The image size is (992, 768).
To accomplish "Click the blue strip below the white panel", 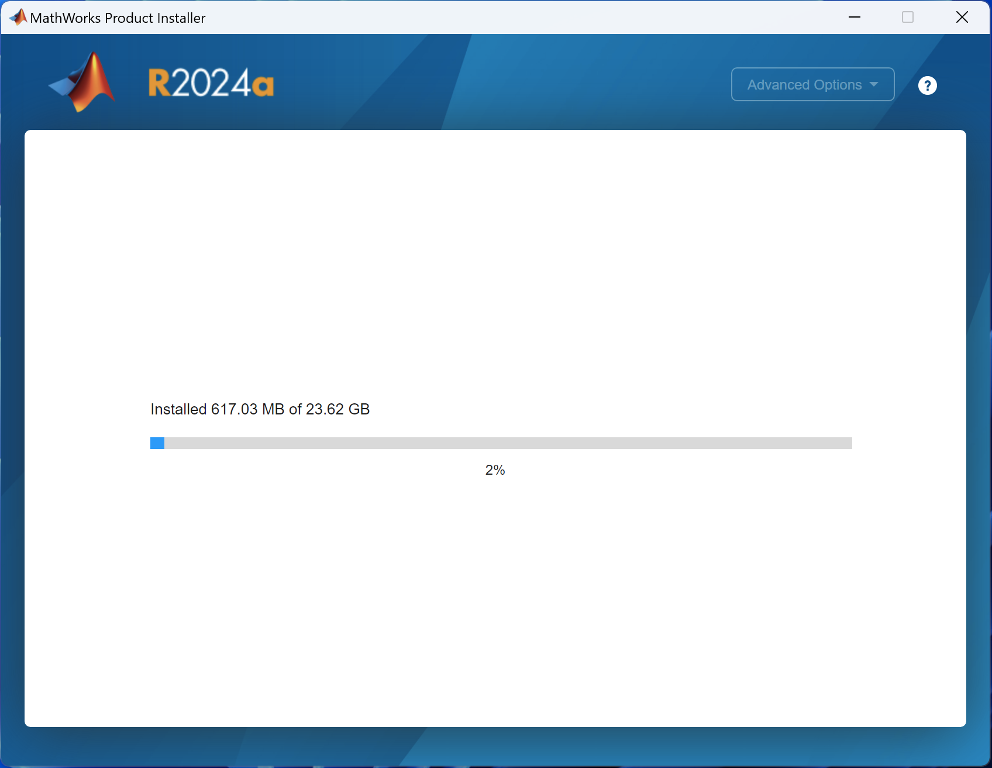I will 495,746.
